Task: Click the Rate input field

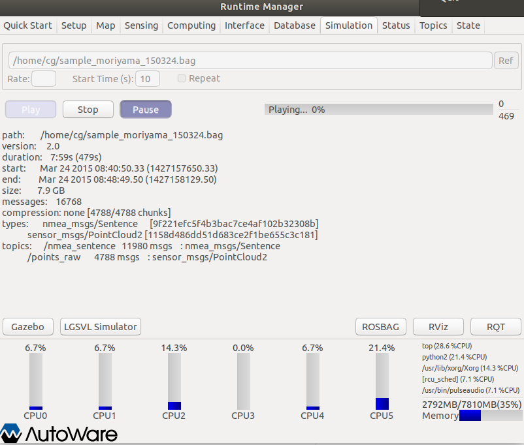Action: pos(44,79)
